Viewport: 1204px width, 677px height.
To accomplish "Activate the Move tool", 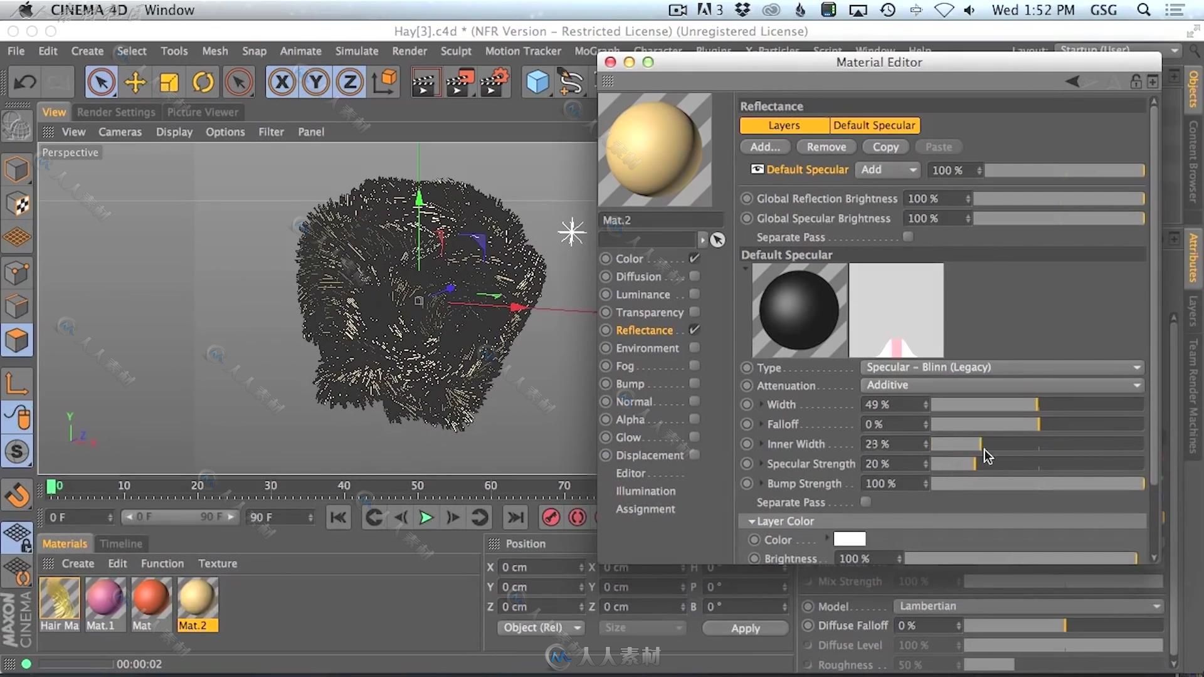I will 135,82.
